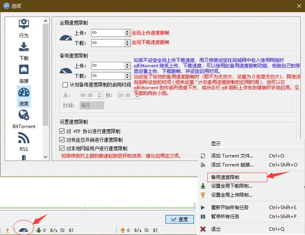
Task: Click the alternative speed gauge in status bar
Action: coord(23,230)
